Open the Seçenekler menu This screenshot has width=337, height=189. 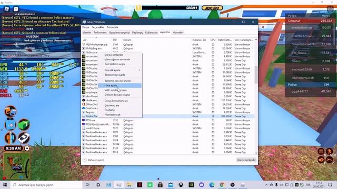click(x=98, y=27)
